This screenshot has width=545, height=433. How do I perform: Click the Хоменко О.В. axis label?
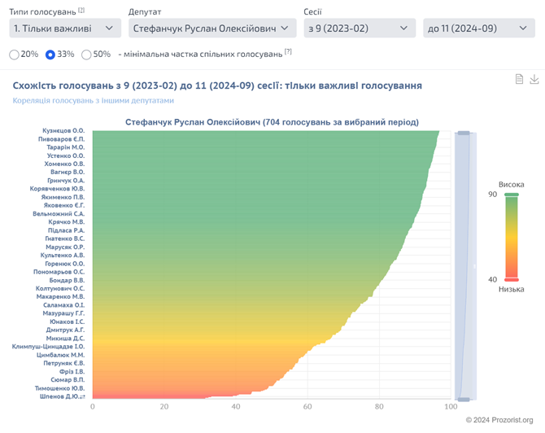64,164
